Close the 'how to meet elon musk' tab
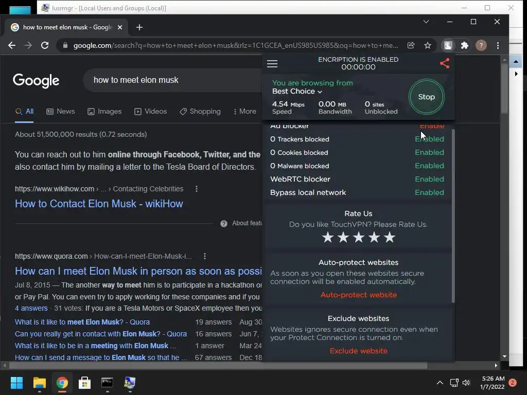This screenshot has height=395, width=527. click(x=120, y=27)
